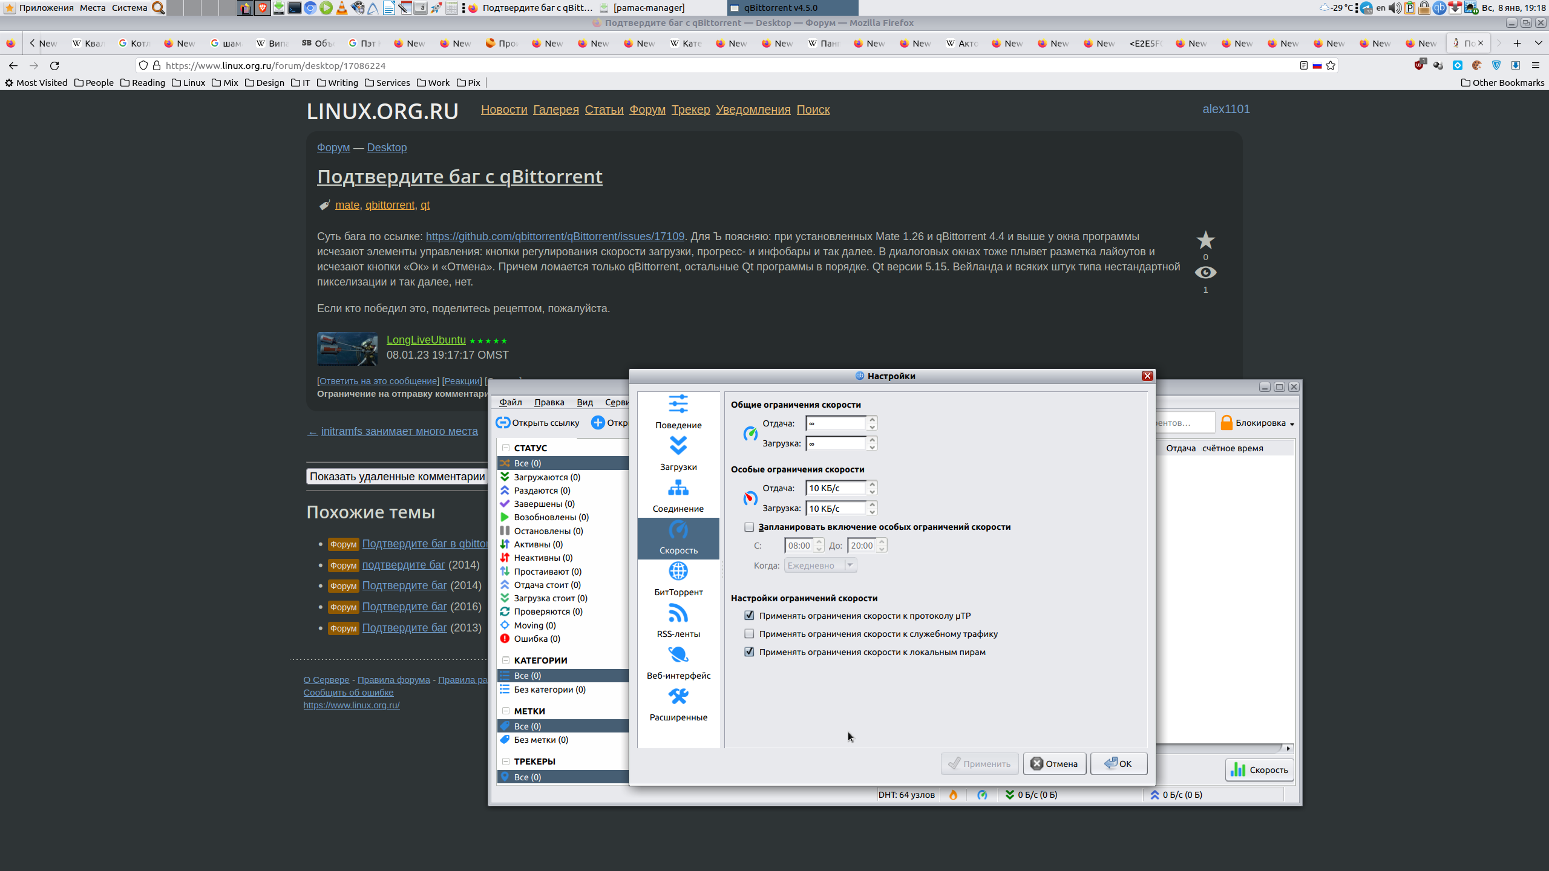Open the Загрузки settings page
Screen dimensions: 1549x871
(678, 454)
